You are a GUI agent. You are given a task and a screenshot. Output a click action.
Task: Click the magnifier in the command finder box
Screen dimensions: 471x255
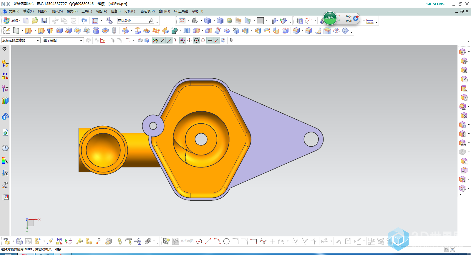click(151, 21)
